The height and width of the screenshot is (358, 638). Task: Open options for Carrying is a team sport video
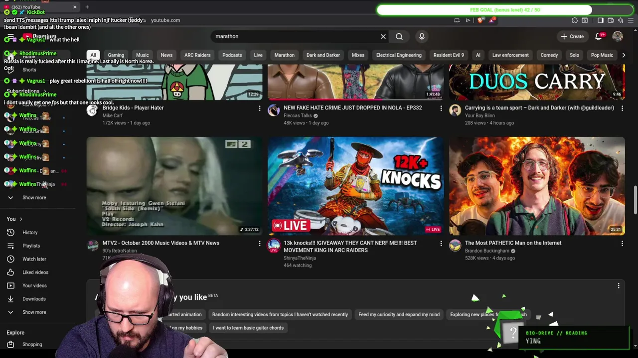click(x=622, y=108)
